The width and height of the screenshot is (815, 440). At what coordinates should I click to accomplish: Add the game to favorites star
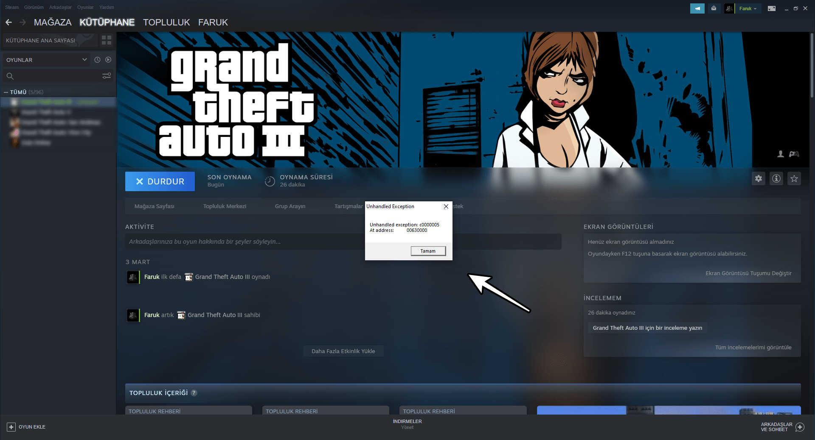(794, 178)
